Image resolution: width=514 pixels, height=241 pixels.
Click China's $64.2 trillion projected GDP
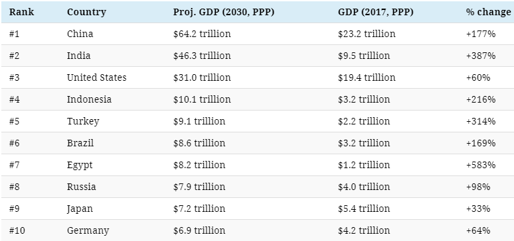click(x=202, y=34)
